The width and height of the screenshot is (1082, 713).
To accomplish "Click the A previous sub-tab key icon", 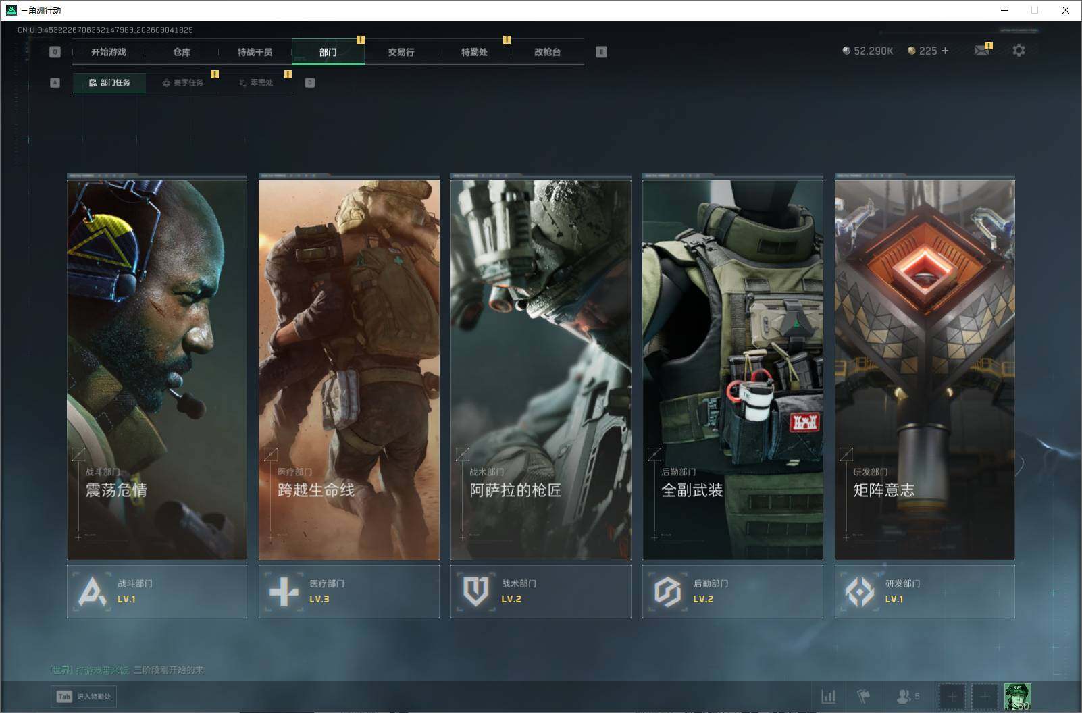I will (x=55, y=82).
